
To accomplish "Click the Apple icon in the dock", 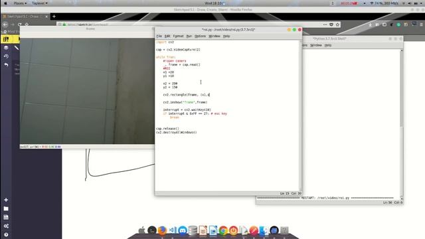I will click(141, 230).
